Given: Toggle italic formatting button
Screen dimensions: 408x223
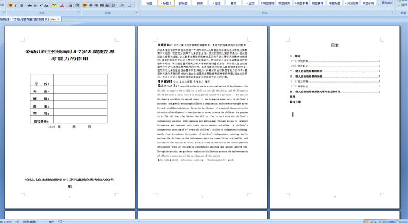Looking at the screenshot, I should pyautogui.click(x=16, y=5).
